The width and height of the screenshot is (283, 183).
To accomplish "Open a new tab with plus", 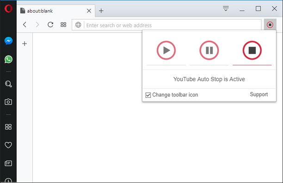I will [101, 11].
